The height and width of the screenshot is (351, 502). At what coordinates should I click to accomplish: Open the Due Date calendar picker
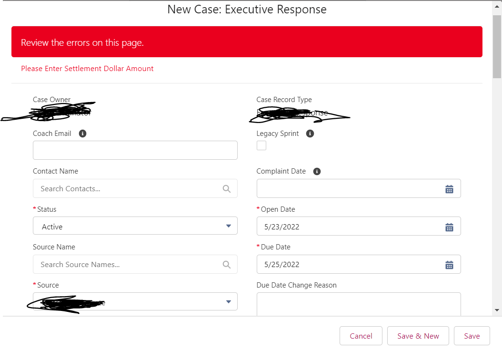tap(449, 265)
